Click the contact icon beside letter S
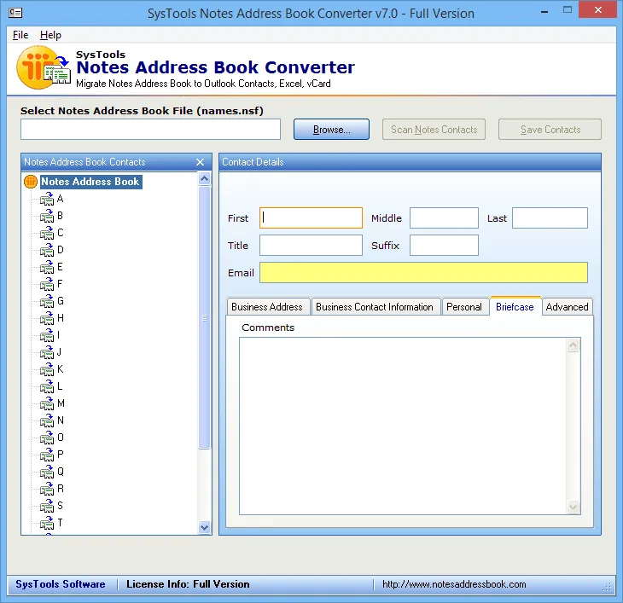Image resolution: width=623 pixels, height=603 pixels. 47,506
